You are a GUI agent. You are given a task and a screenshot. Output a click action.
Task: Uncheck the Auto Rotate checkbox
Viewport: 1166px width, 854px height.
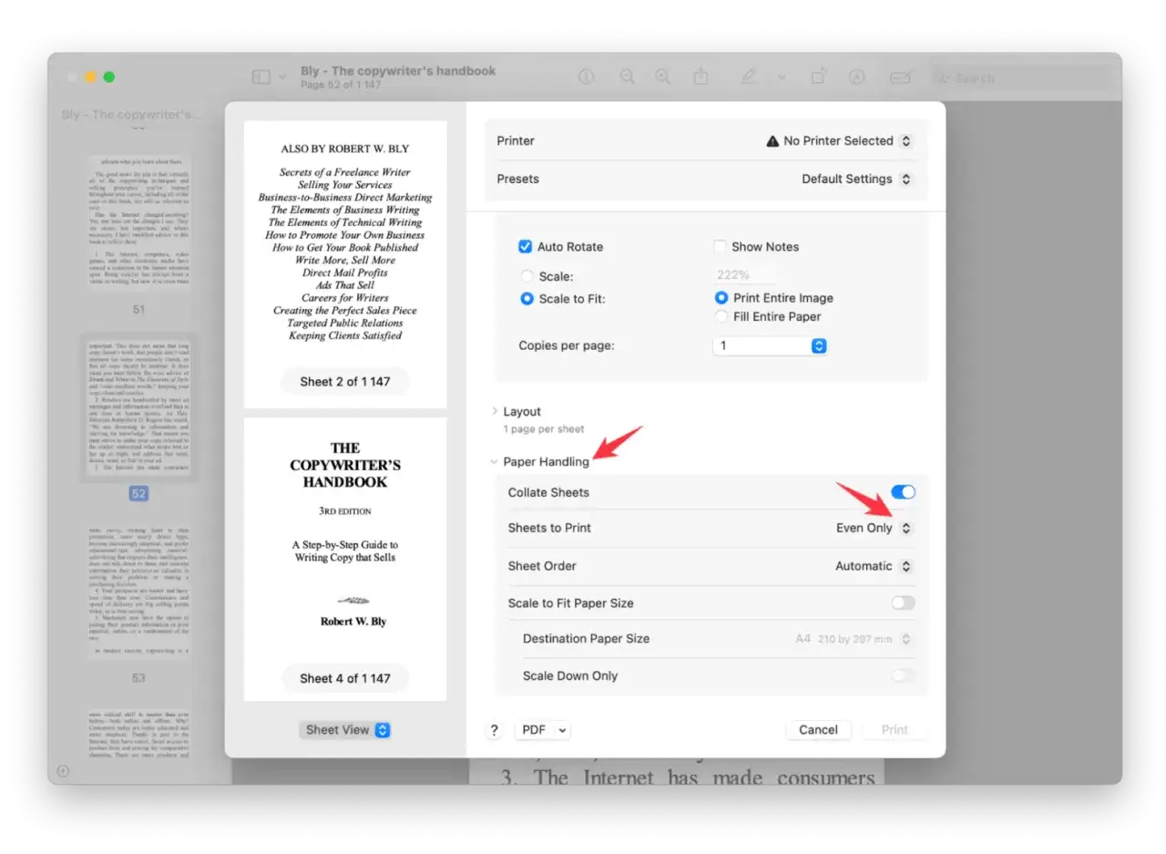[x=525, y=247]
